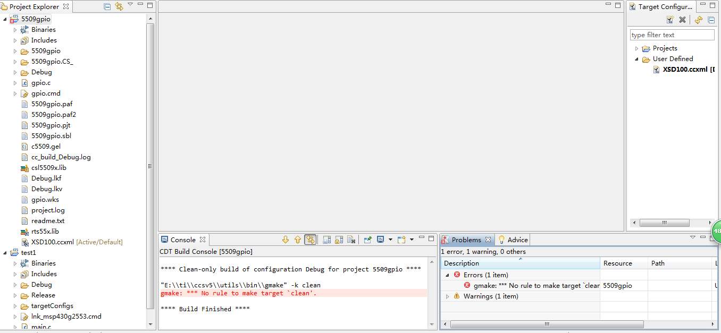The height and width of the screenshot is (333, 721).
Task: Sort Problems by Description column header
Action: pos(521,263)
